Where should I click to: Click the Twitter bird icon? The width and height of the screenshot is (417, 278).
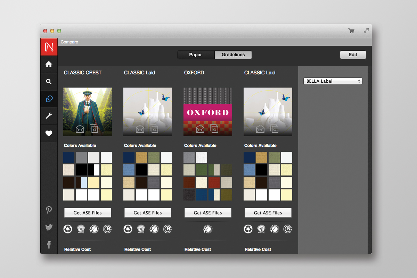49,228
